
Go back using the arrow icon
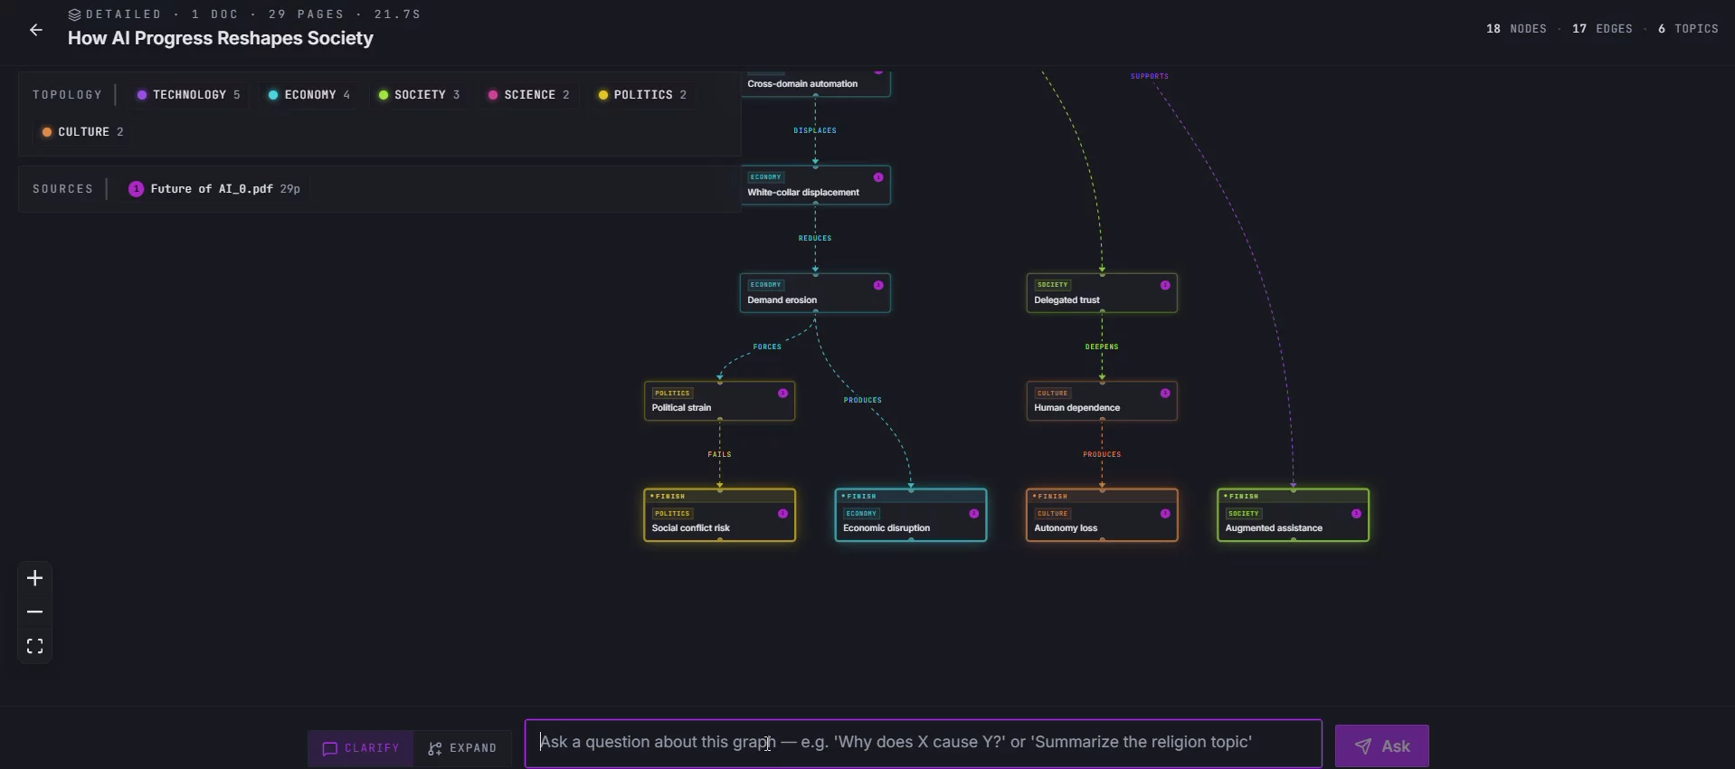36,30
